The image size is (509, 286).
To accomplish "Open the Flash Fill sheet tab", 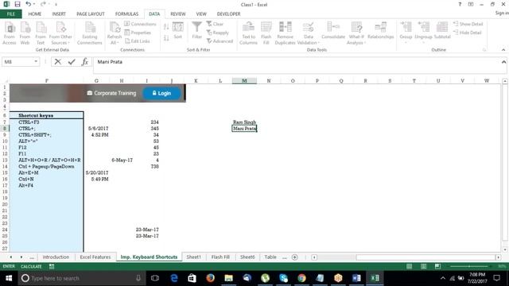I will pyautogui.click(x=220, y=257).
